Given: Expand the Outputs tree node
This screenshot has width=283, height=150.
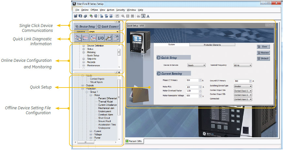Looking at the screenshot, I should [x=83, y=86].
